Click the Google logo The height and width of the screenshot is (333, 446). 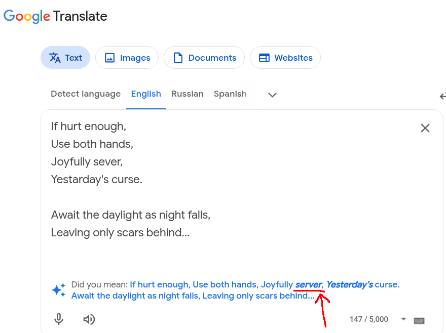point(27,16)
